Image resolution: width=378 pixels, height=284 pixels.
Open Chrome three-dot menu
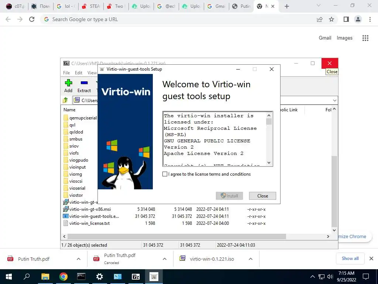point(370,19)
